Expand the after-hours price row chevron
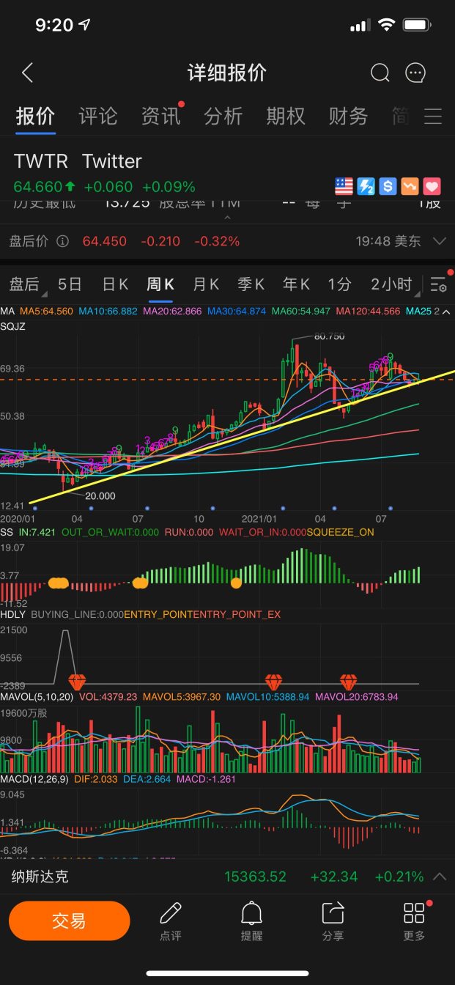 [440, 241]
